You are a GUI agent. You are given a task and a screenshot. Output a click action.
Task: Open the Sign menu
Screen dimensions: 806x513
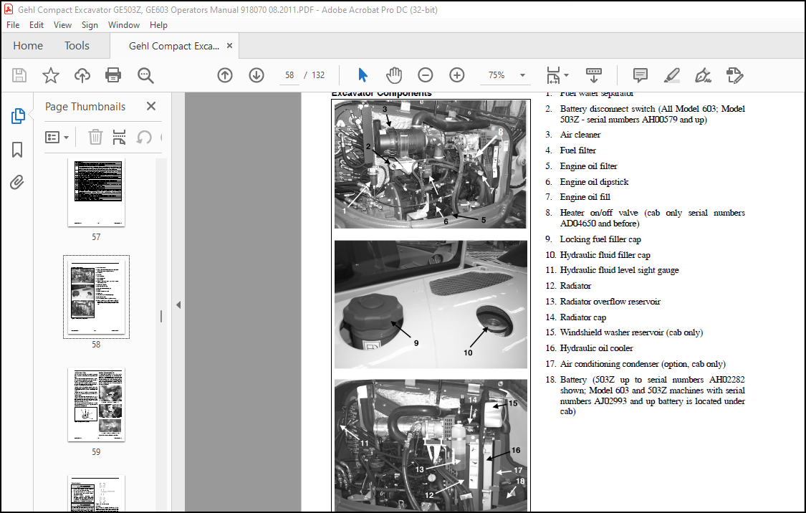pyautogui.click(x=90, y=24)
